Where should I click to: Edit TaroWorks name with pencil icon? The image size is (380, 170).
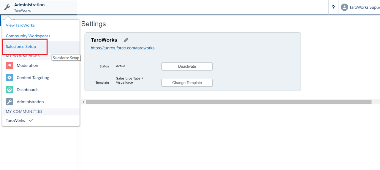126,40
